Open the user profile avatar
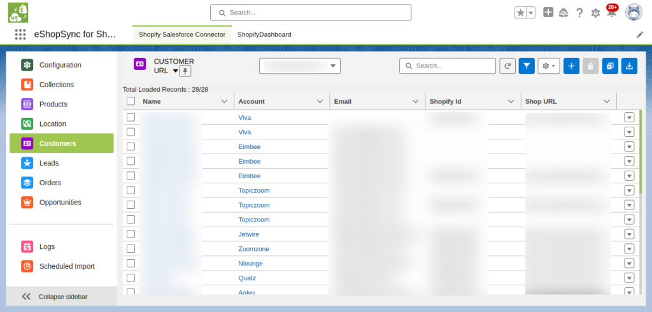 (x=634, y=13)
